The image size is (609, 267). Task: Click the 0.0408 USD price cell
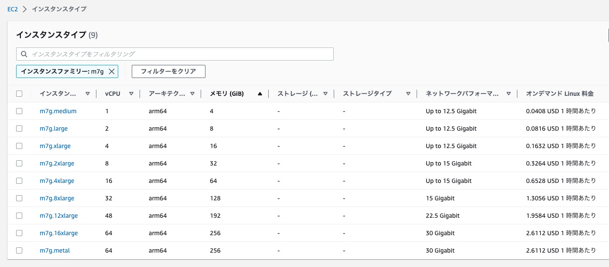[561, 111]
